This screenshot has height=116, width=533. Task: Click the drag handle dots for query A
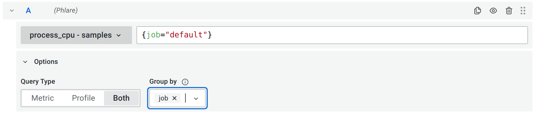click(x=523, y=11)
